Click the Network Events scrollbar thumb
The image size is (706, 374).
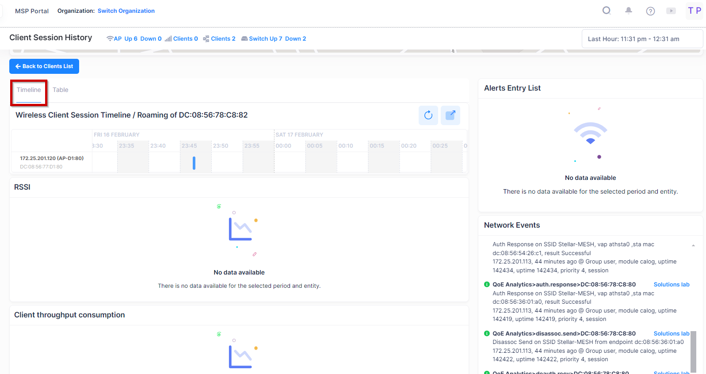pyautogui.click(x=693, y=352)
